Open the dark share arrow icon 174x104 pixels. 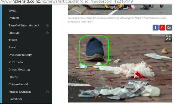pyautogui.click(x=169, y=28)
